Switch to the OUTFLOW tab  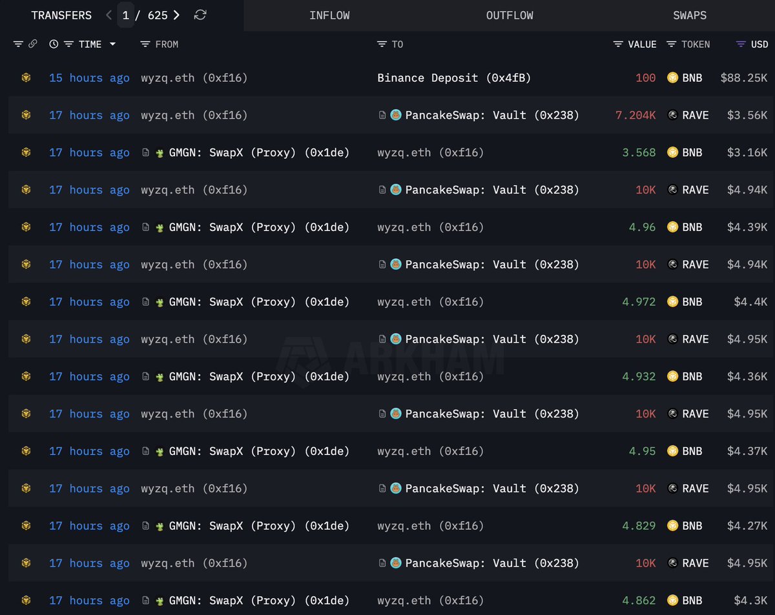(510, 15)
